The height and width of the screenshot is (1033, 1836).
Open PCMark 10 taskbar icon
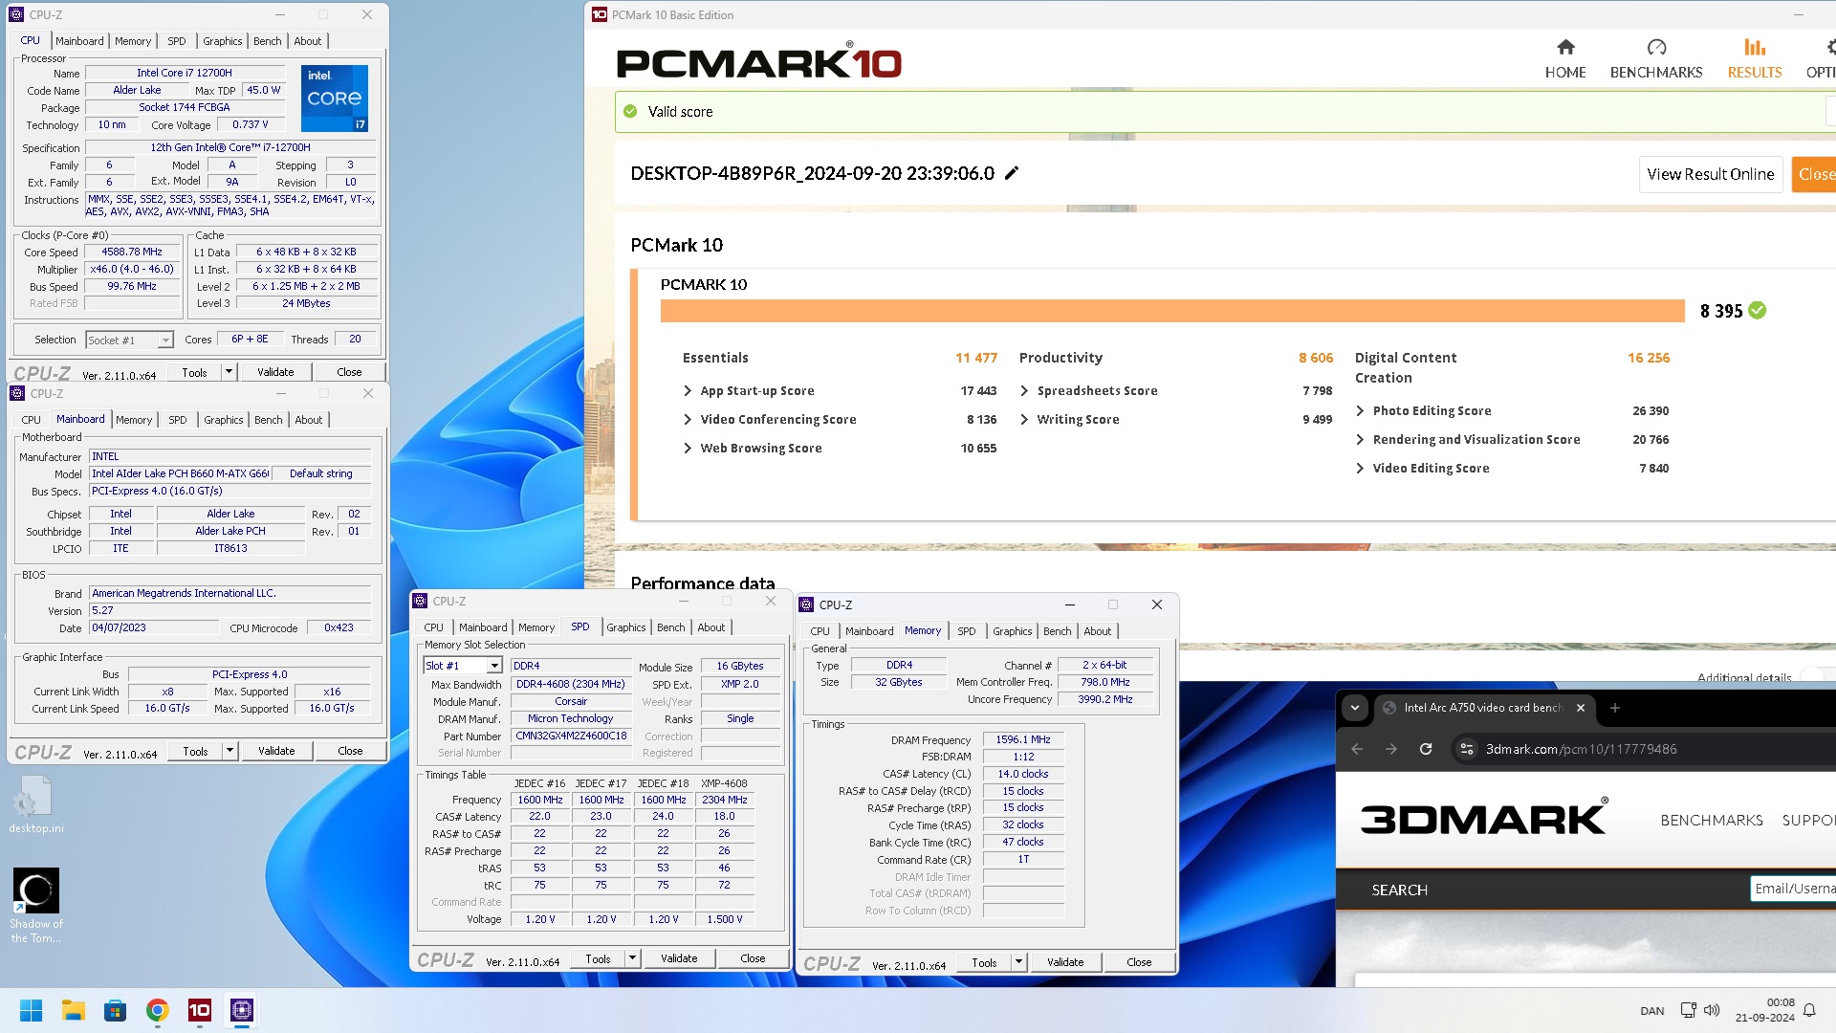200,1010
